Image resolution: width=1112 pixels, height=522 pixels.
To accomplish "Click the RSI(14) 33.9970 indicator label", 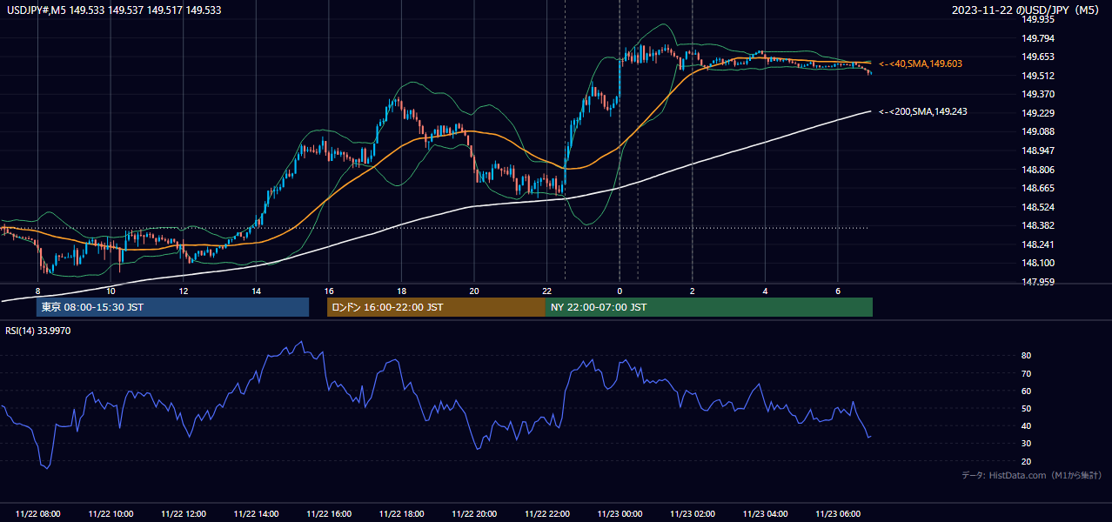I will point(38,331).
